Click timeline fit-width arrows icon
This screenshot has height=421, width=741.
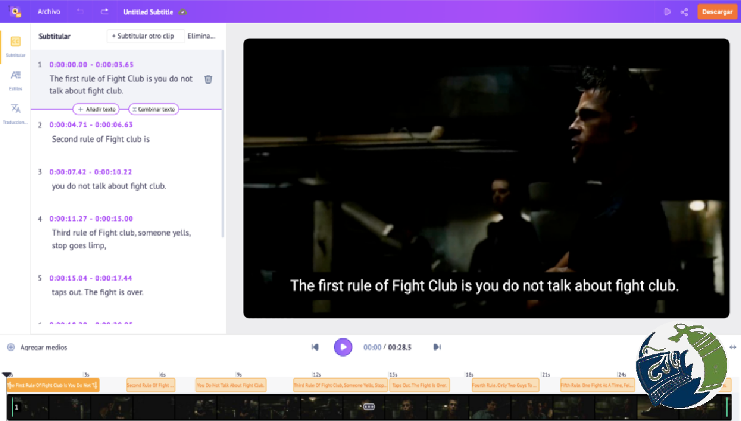click(x=733, y=347)
